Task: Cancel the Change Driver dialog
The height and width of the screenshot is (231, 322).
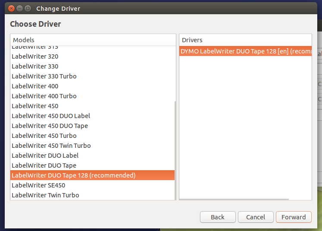Action: coord(256,217)
